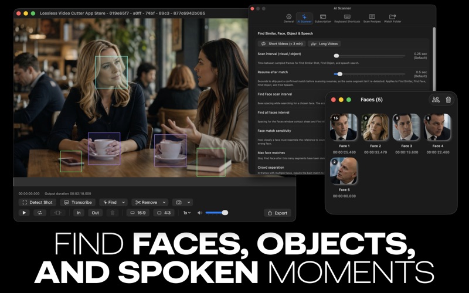Switch to the Scan Recipes tab
469x293 pixels.
[372, 18]
